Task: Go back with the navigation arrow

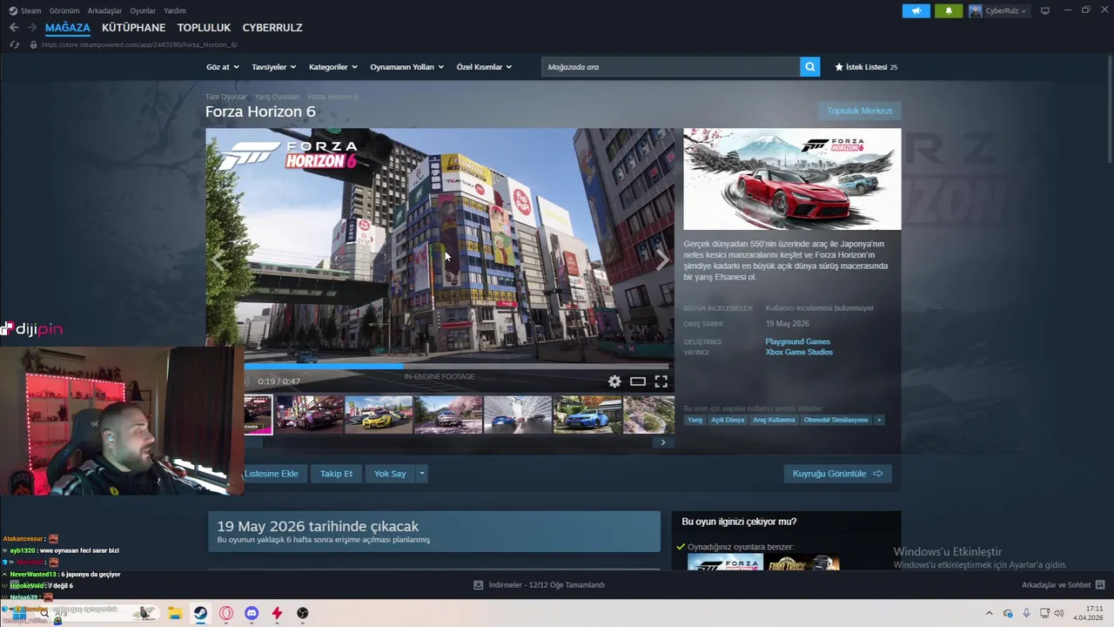Action: (14, 28)
